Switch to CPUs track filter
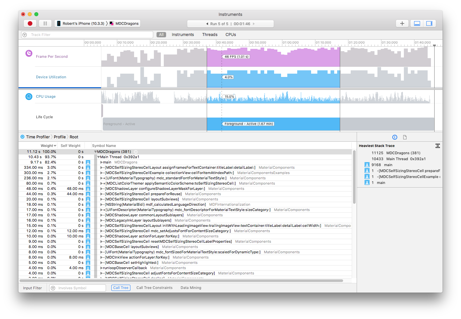461x319 pixels. pos(230,35)
